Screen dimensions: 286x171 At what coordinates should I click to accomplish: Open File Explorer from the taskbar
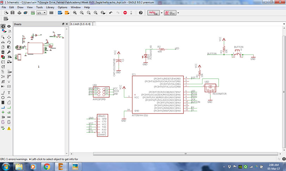(19, 167)
